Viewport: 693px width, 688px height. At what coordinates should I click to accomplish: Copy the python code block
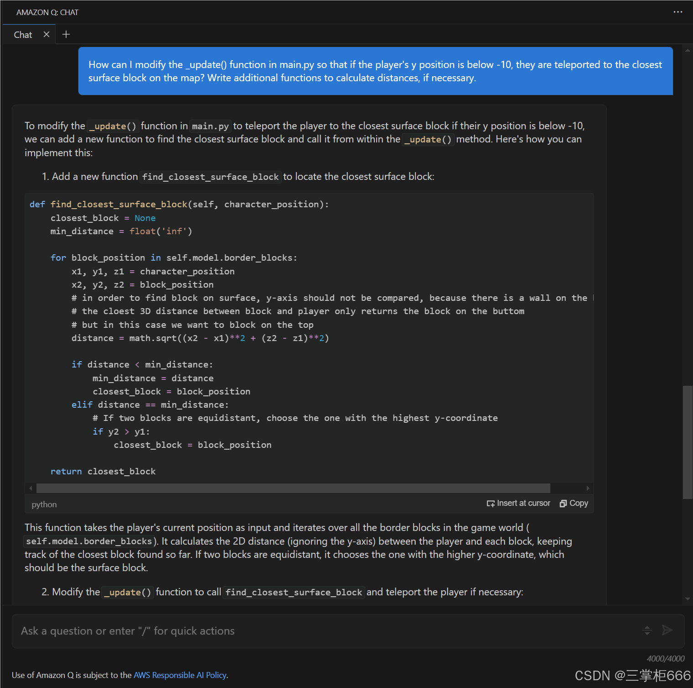tap(574, 503)
